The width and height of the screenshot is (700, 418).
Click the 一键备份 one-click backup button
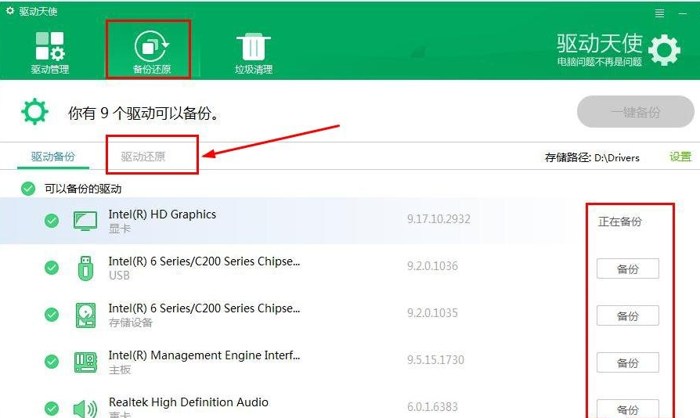pos(635,111)
